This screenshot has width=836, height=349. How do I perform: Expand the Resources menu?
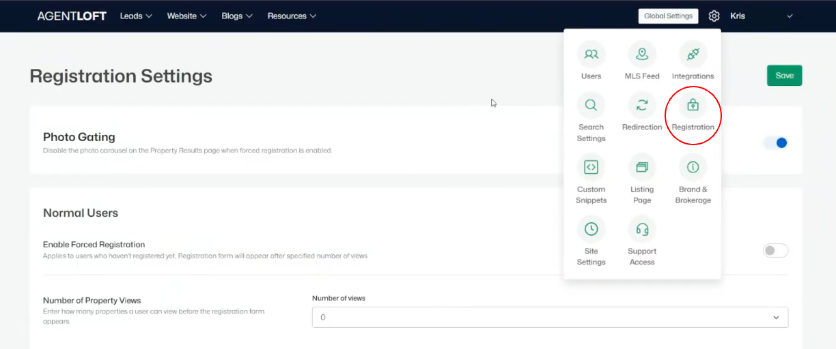click(x=292, y=16)
